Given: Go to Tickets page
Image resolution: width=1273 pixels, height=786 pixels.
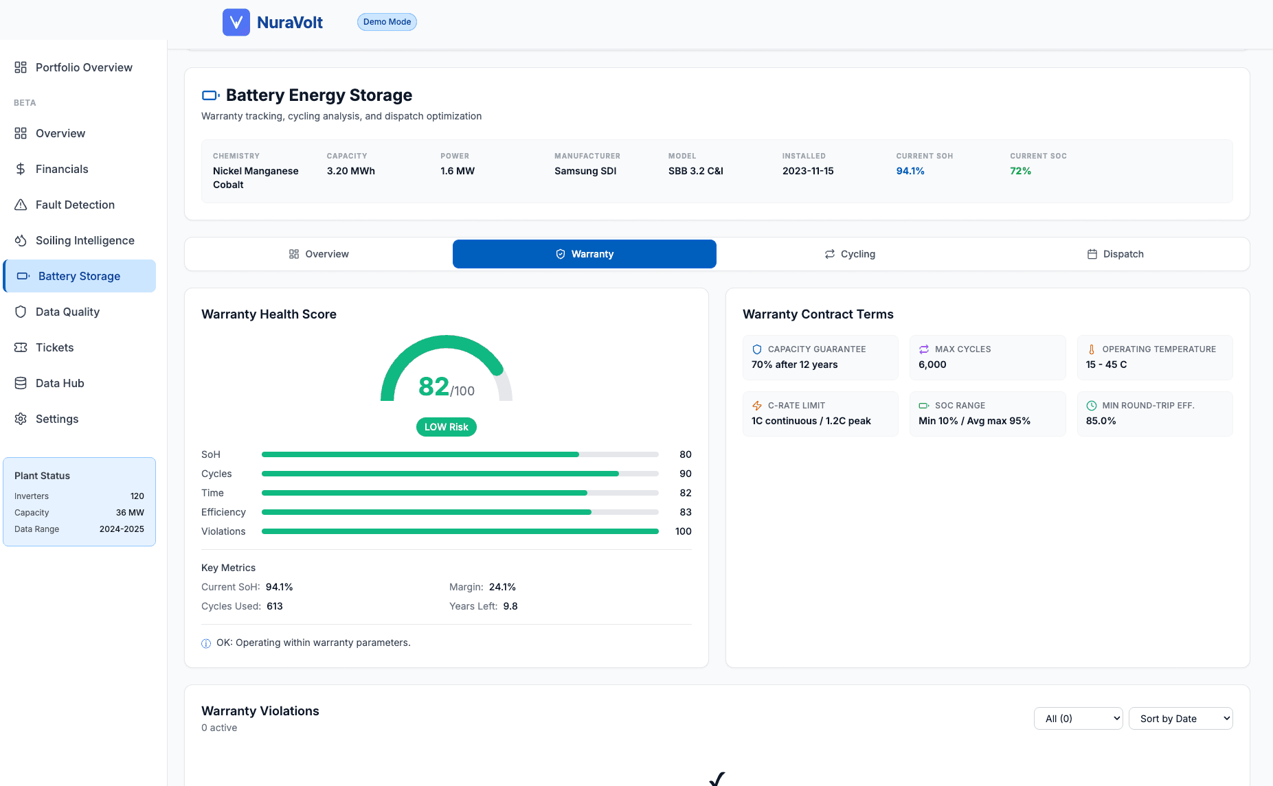Looking at the screenshot, I should 80,347.
